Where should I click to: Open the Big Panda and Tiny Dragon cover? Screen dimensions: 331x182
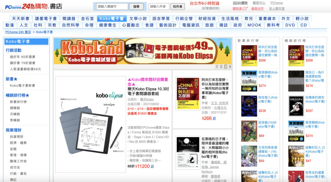click(188, 153)
